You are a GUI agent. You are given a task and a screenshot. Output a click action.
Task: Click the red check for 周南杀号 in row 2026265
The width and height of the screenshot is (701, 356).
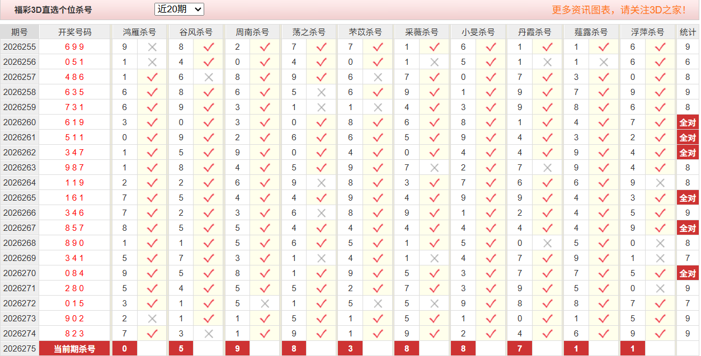[265, 198]
